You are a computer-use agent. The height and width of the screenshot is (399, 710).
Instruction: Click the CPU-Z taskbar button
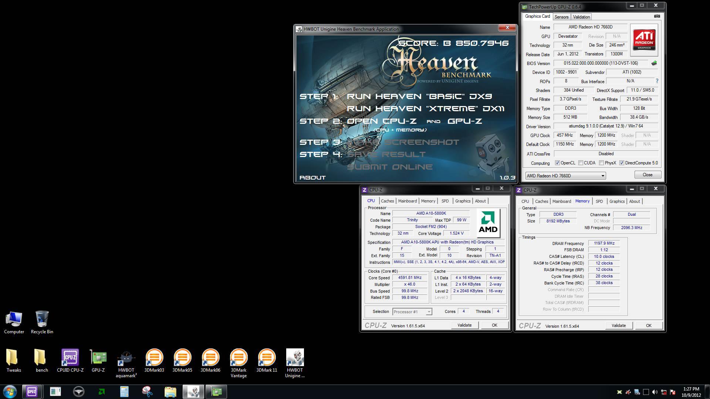coord(32,392)
